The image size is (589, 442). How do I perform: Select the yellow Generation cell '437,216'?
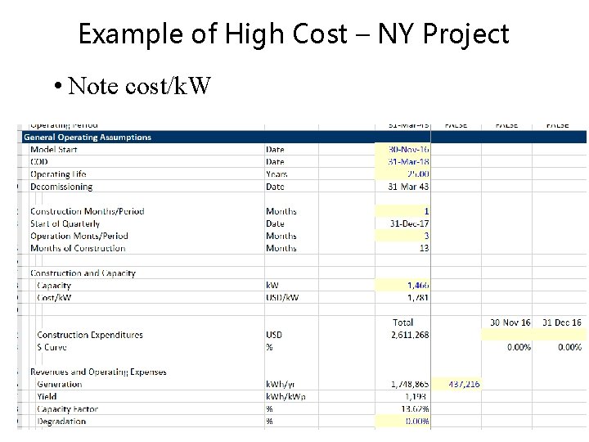click(x=456, y=384)
